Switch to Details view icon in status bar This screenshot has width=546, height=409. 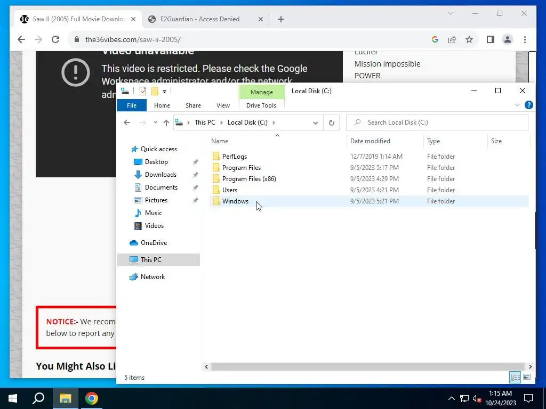tap(515, 378)
